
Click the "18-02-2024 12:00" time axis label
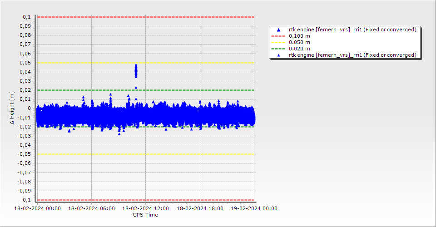point(146,208)
